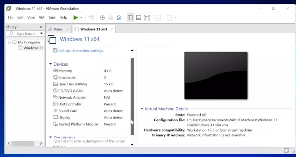Click the message log icon in status bar
Image resolution: width=296 pixels, height=157 pixels.
pos(286,150)
